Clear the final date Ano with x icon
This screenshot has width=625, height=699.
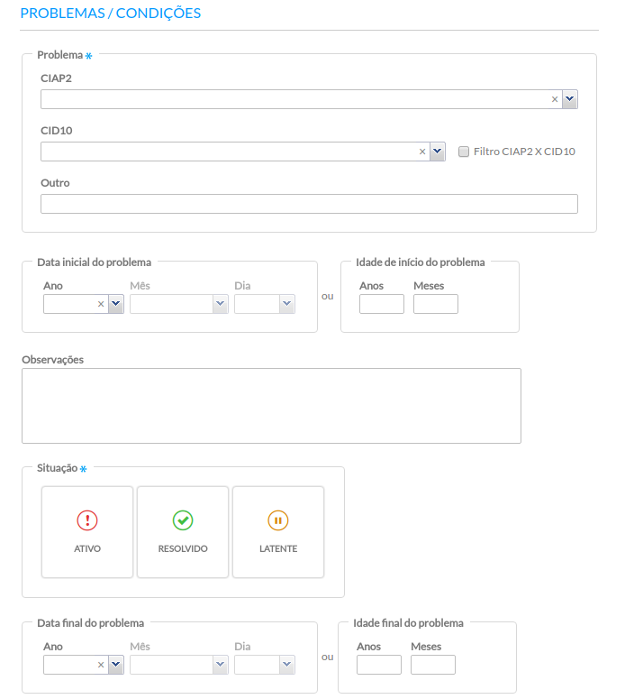[101, 665]
